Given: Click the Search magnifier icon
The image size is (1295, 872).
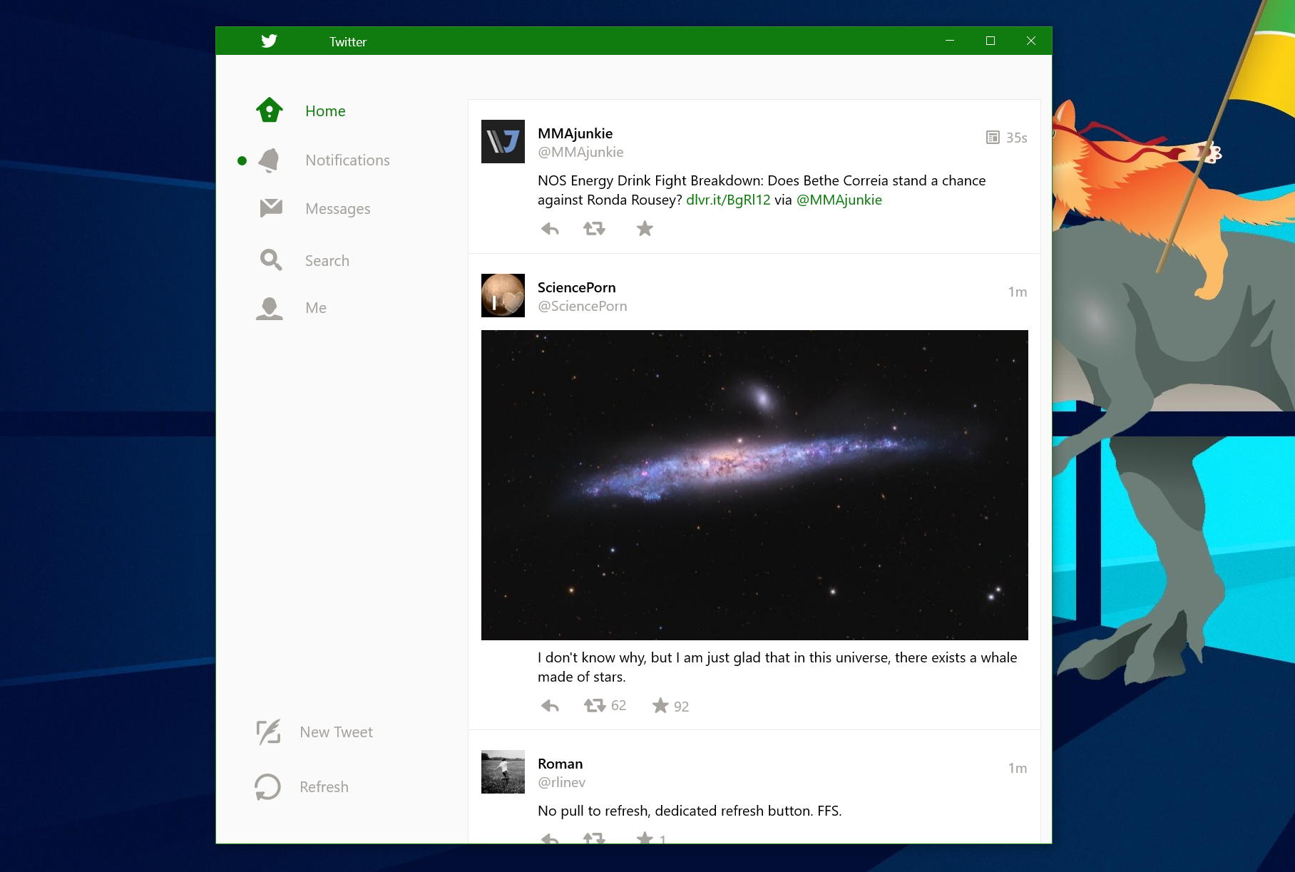Looking at the screenshot, I should click(271, 260).
